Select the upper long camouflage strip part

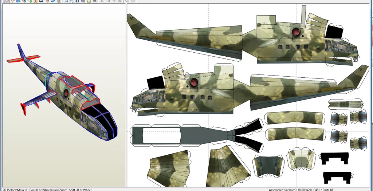295,118
